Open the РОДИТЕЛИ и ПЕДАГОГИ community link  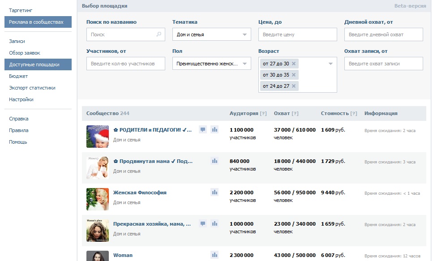152,130
